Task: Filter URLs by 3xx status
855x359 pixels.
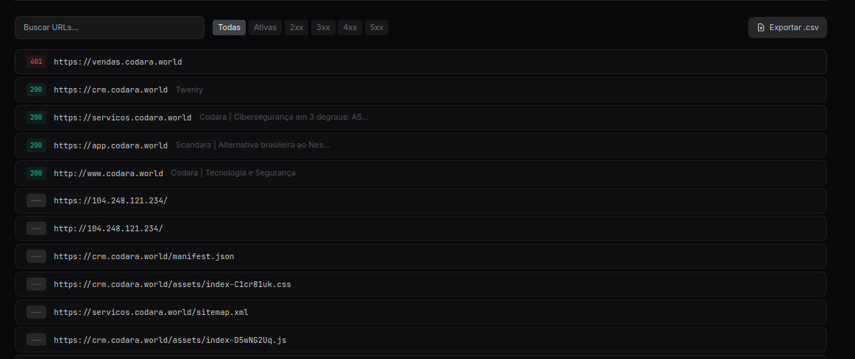Action: [323, 28]
